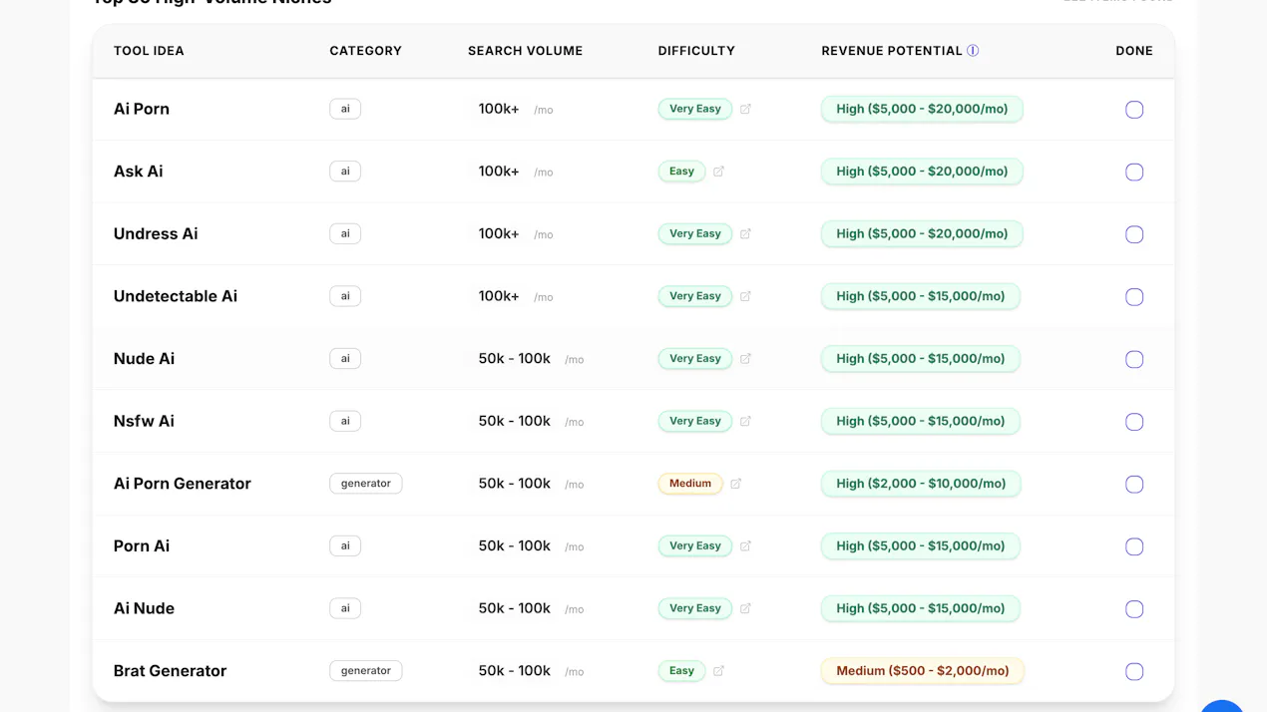The width and height of the screenshot is (1267, 712).
Task: Click 50k - 100k volume in Nsfw Ai row
Action: point(515,421)
